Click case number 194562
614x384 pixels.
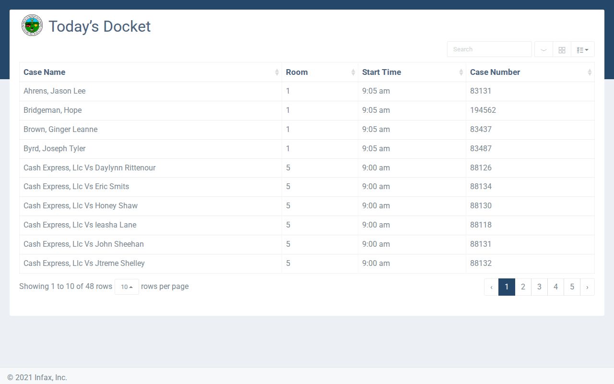point(483,110)
